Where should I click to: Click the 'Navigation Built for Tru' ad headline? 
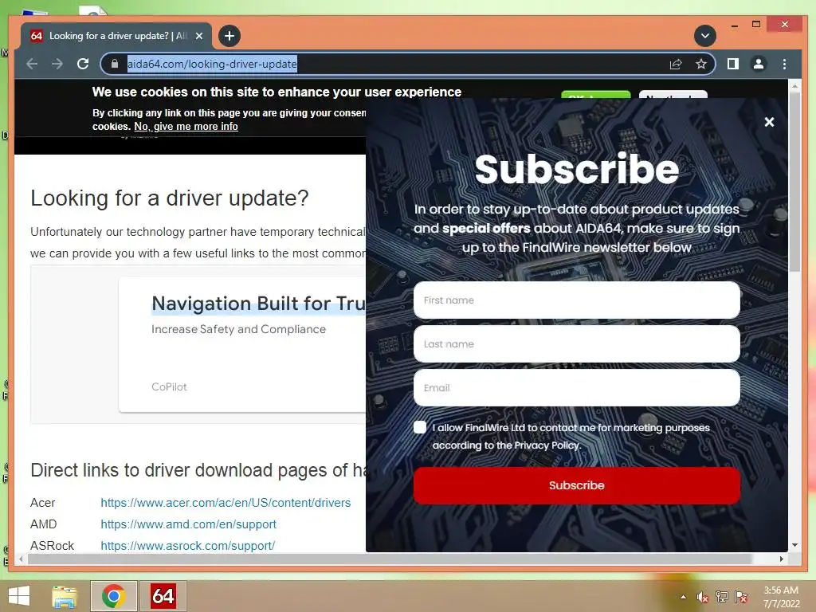(x=258, y=304)
